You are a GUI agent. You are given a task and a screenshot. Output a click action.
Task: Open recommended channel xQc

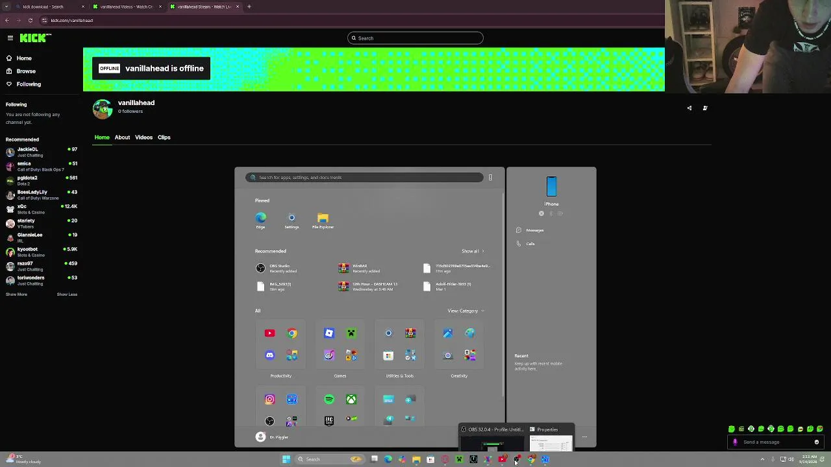click(x=41, y=210)
